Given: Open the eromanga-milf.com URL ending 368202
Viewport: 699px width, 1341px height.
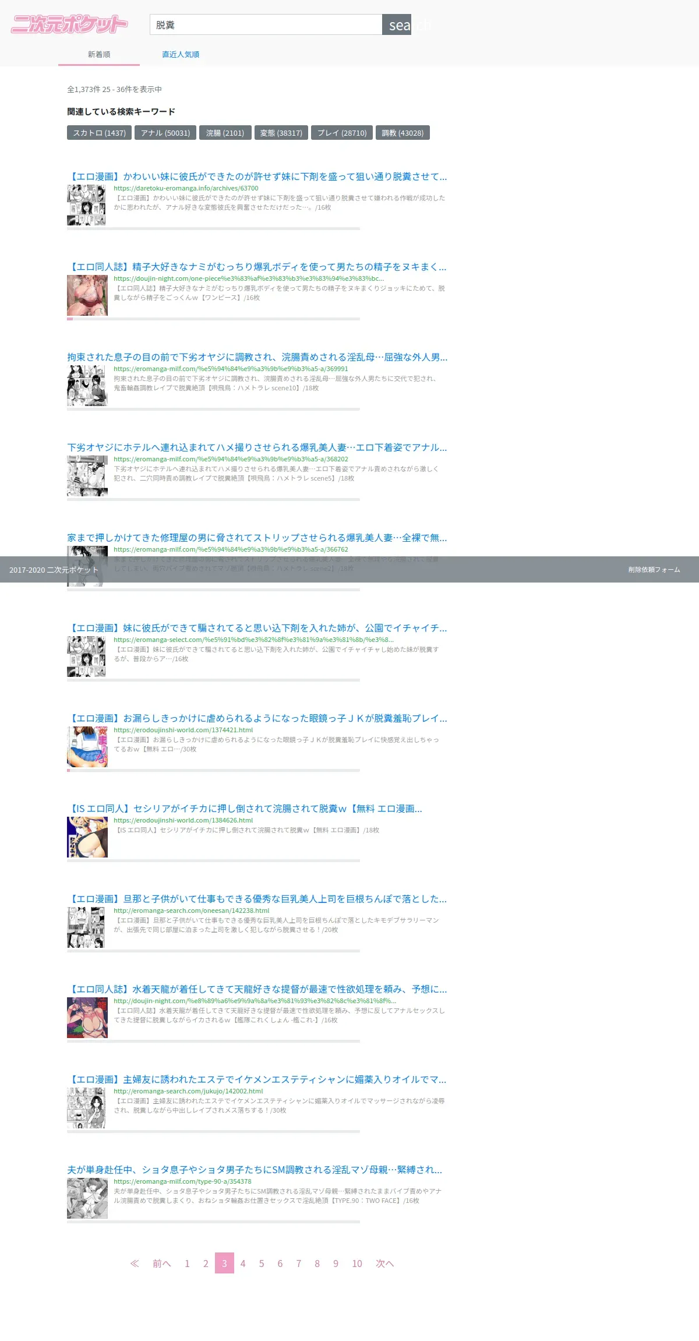Looking at the screenshot, I should point(231,459).
